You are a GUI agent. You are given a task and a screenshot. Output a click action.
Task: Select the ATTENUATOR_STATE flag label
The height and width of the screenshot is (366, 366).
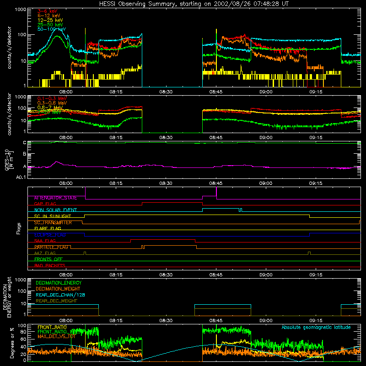pyautogui.click(x=55, y=198)
